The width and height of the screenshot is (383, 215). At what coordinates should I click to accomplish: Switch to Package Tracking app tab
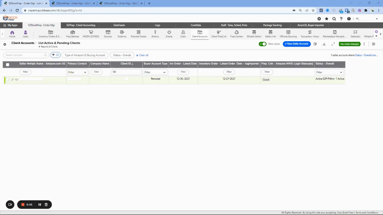pos(272,25)
